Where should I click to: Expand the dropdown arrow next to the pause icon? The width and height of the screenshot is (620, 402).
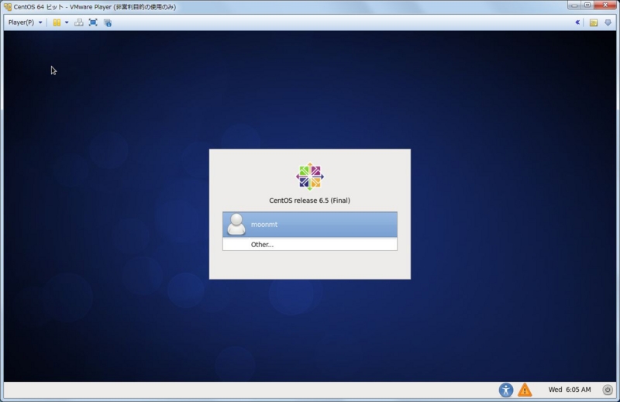(67, 22)
